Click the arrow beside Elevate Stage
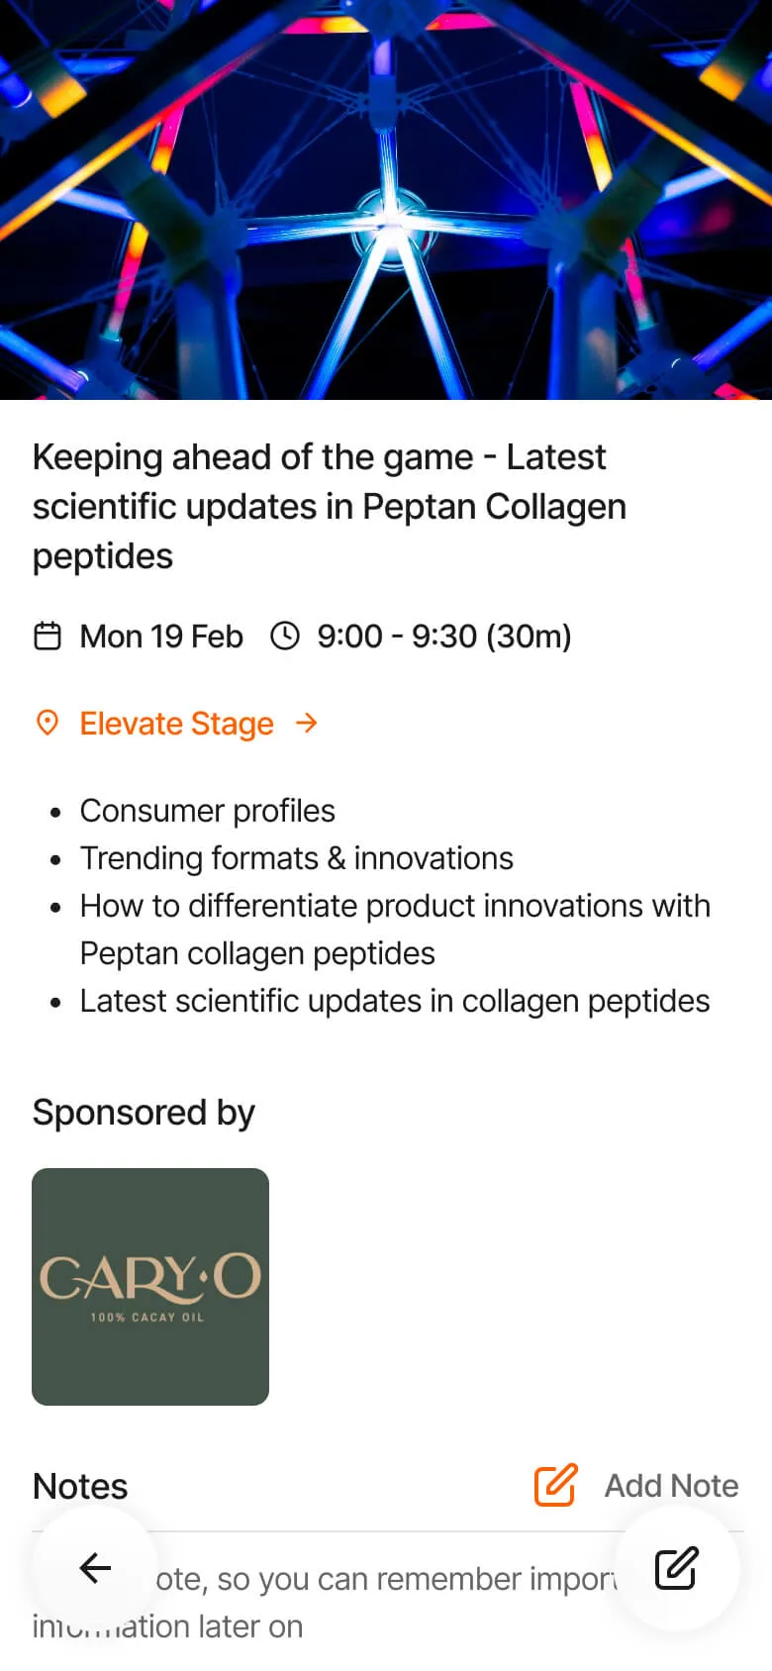 [307, 723]
